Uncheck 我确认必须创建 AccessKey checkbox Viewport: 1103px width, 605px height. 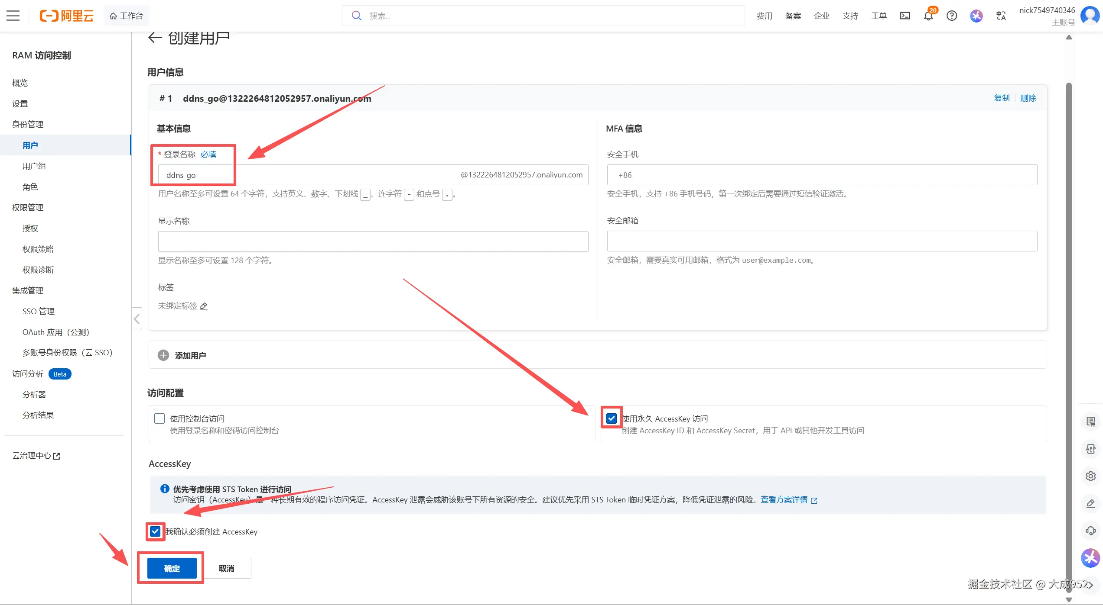point(155,531)
